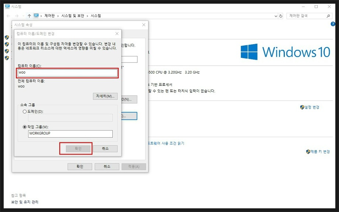Open the software license terms link

(166, 143)
